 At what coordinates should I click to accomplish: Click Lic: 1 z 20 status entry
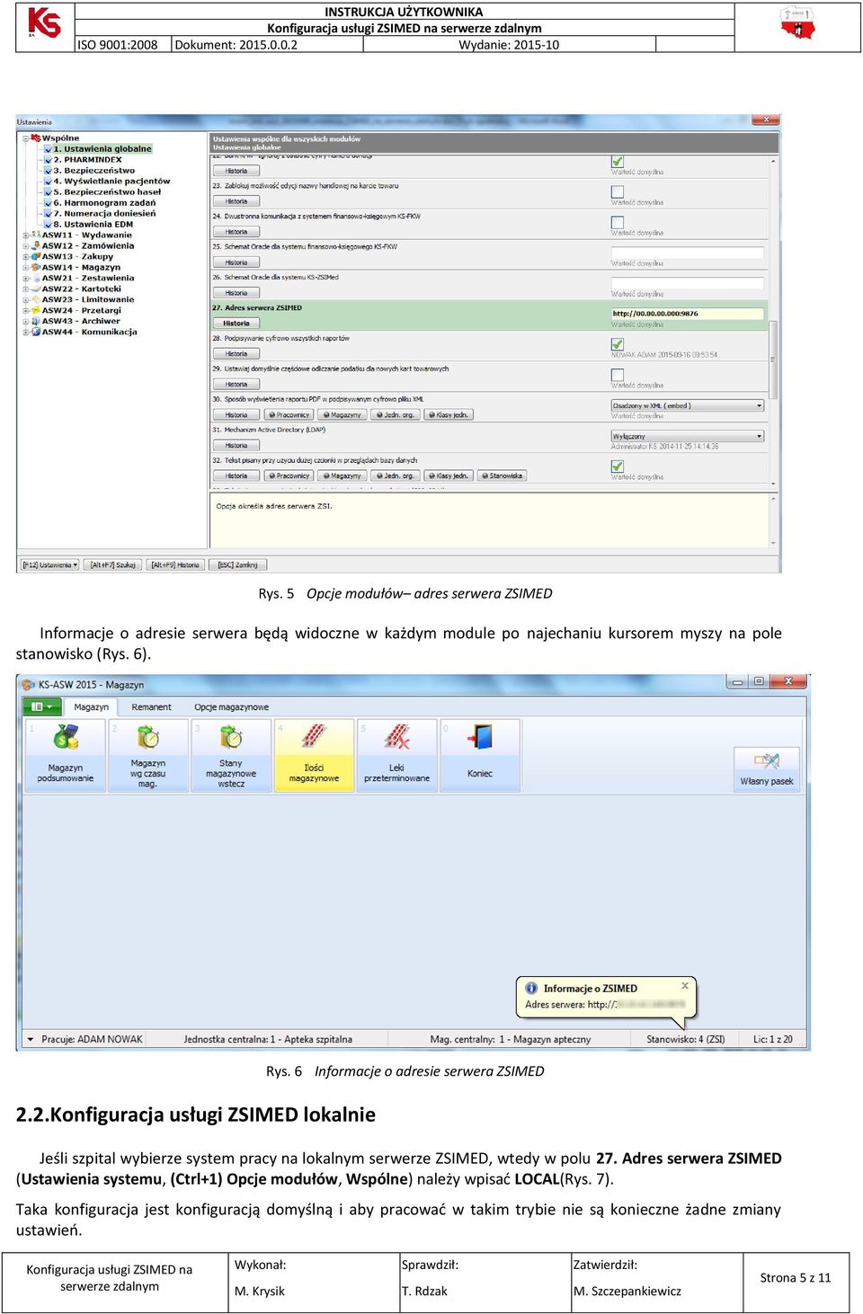click(773, 1039)
